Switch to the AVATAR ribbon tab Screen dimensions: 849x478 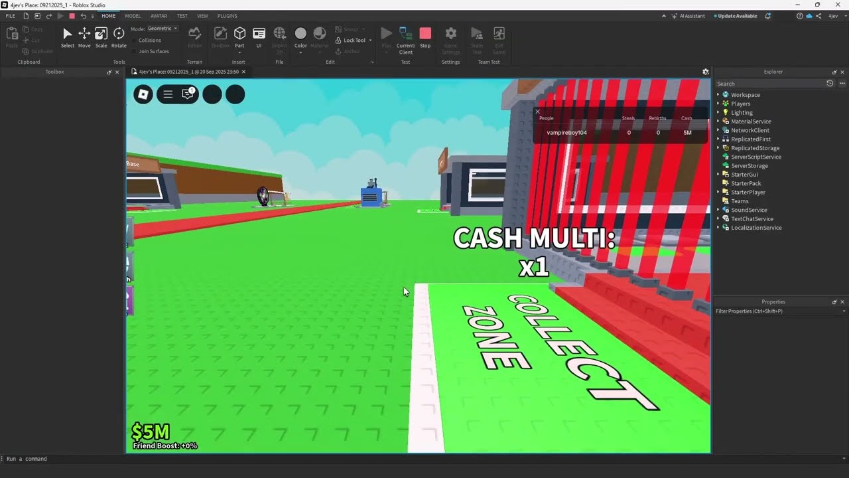coord(159,16)
